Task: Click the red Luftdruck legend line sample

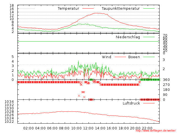Action: (x=149, y=103)
